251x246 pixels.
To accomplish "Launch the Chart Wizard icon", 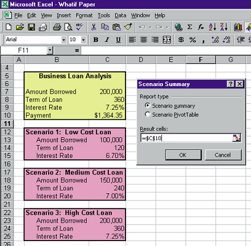I will tap(238, 27).
